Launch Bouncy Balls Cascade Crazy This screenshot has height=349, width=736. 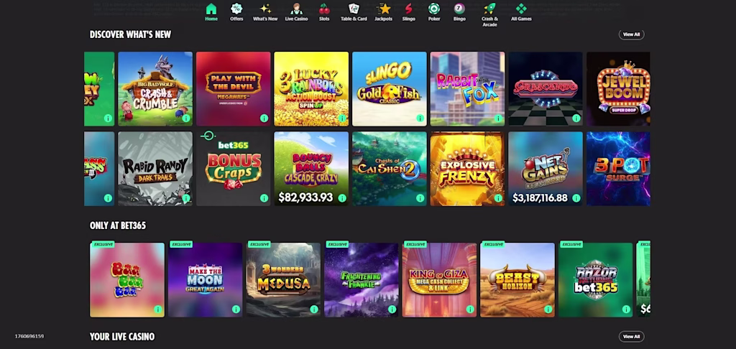[x=311, y=169]
